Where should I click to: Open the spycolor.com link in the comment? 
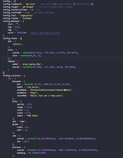coord(45,33)
